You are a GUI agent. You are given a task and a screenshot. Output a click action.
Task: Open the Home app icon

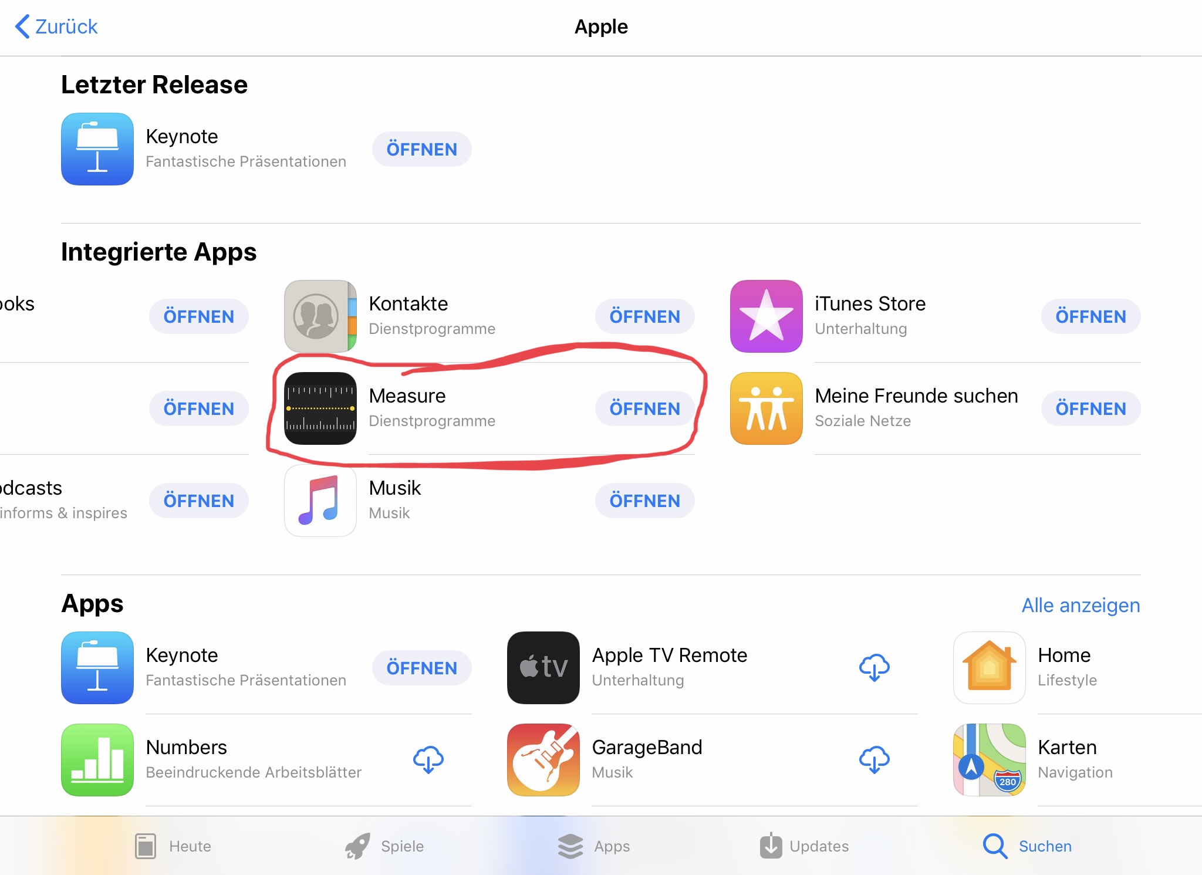tap(990, 668)
